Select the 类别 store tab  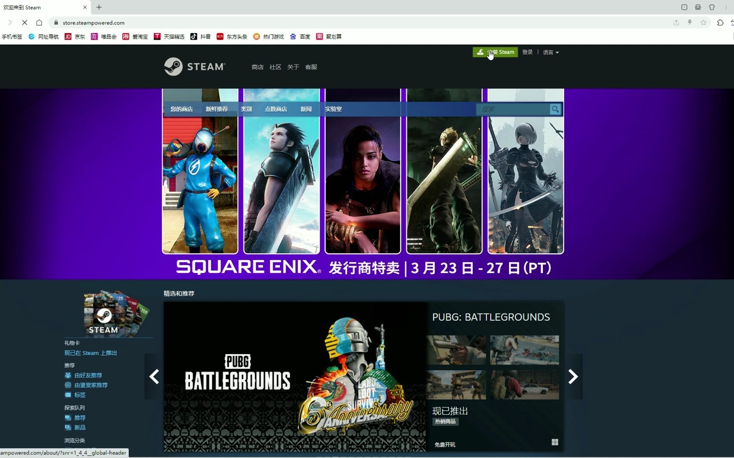[246, 109]
